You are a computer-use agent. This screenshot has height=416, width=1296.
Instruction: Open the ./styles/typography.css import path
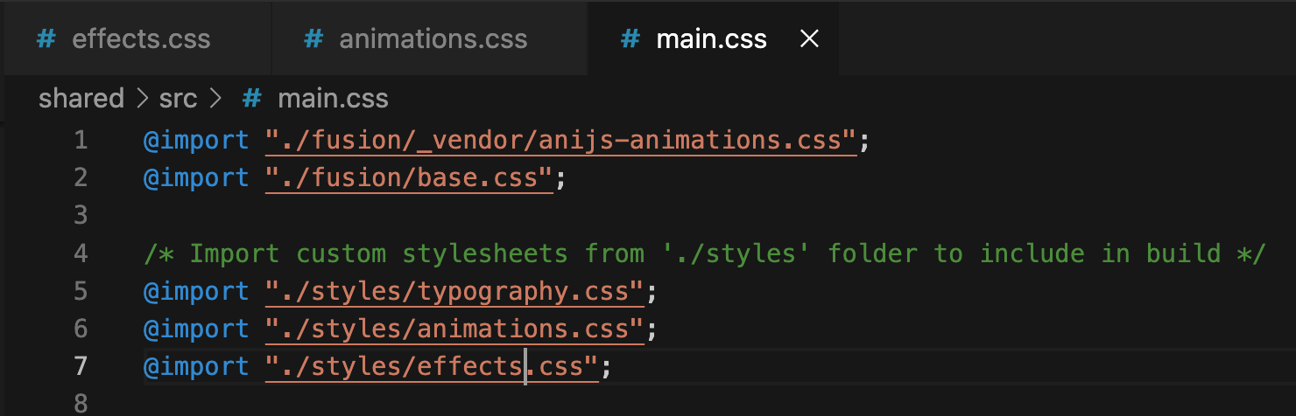[x=454, y=291]
